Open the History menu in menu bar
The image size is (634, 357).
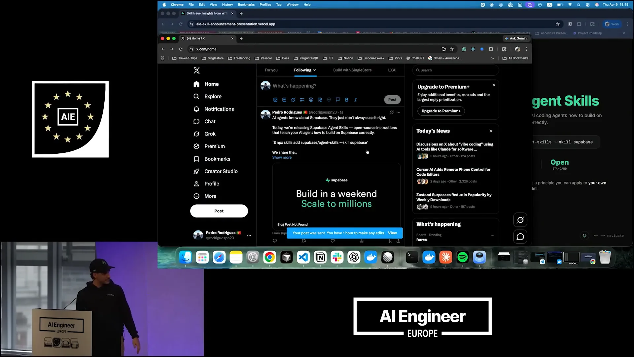pos(227,5)
